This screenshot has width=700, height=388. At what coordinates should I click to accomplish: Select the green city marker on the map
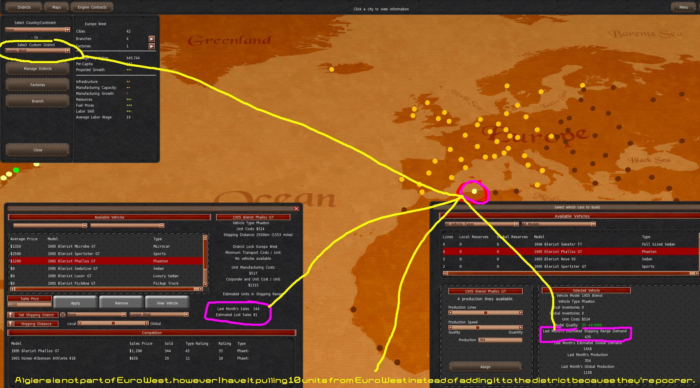click(x=16, y=170)
